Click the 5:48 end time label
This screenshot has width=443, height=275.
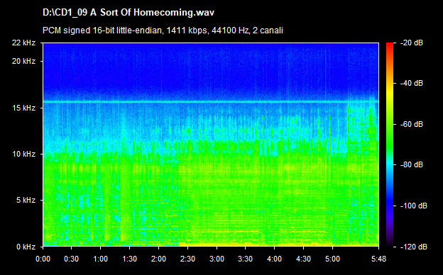click(378, 259)
